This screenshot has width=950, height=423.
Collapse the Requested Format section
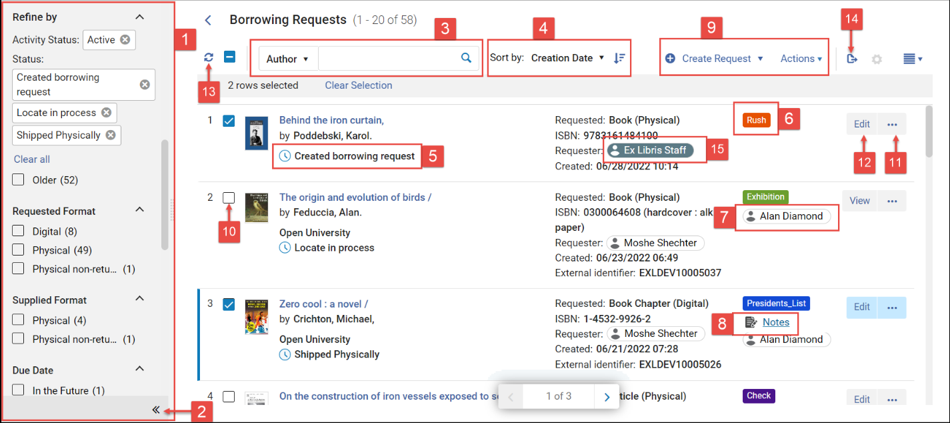pyautogui.click(x=139, y=209)
